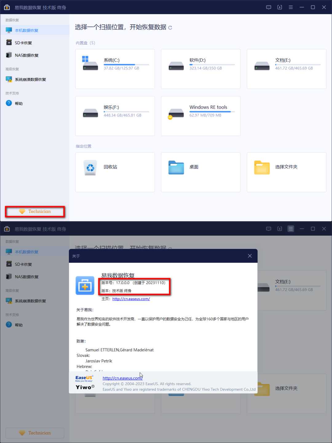The height and width of the screenshot is (443, 332).
Task: Click 323.14 GB/350 GB size text
Action: pyautogui.click(x=206, y=68)
